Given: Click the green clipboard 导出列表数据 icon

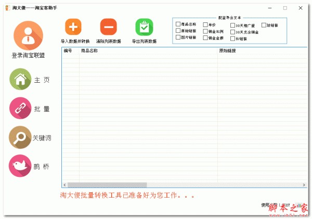Looking at the screenshot, I should (144, 27).
